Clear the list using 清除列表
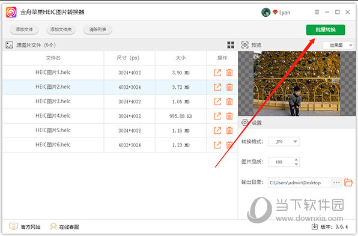 click(98, 29)
